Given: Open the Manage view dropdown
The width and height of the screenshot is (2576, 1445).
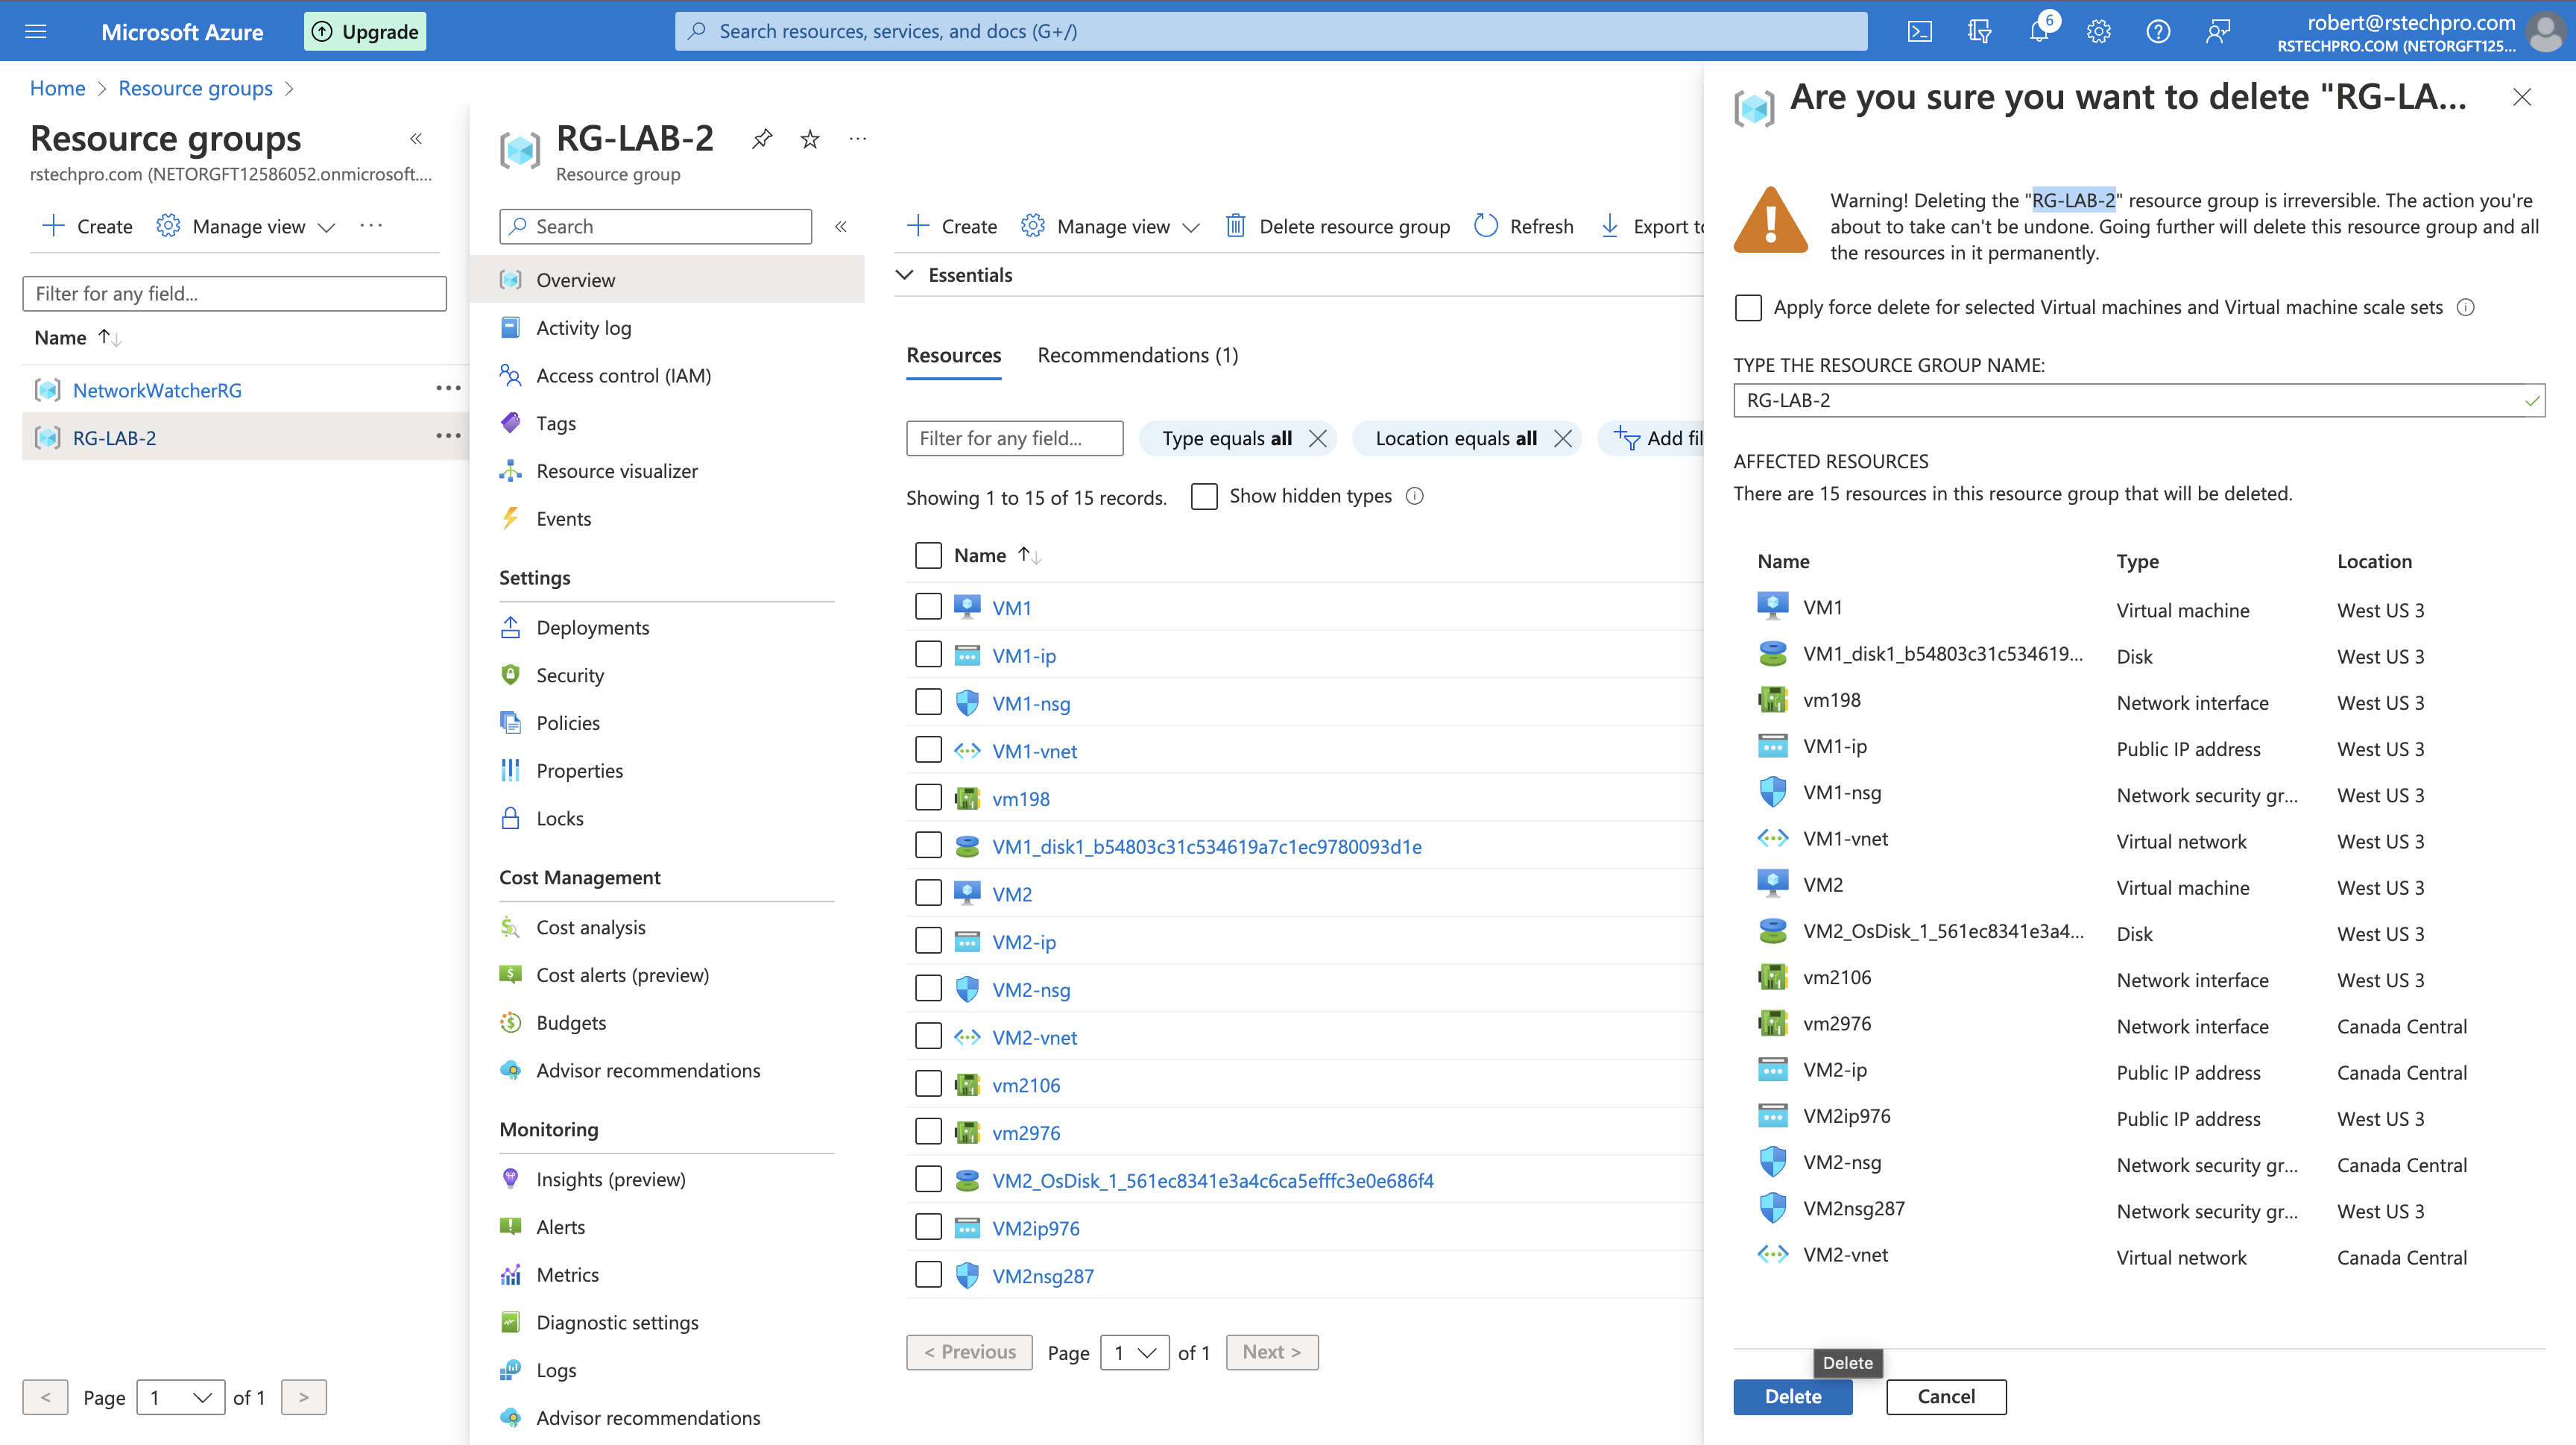Looking at the screenshot, I should (1110, 226).
